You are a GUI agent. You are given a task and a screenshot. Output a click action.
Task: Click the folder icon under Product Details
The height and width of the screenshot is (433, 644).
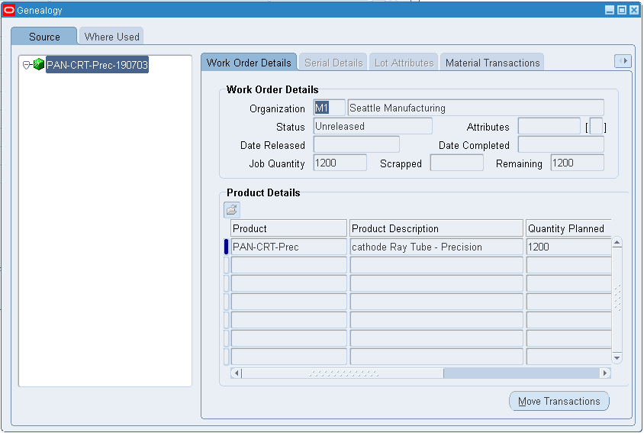[232, 210]
